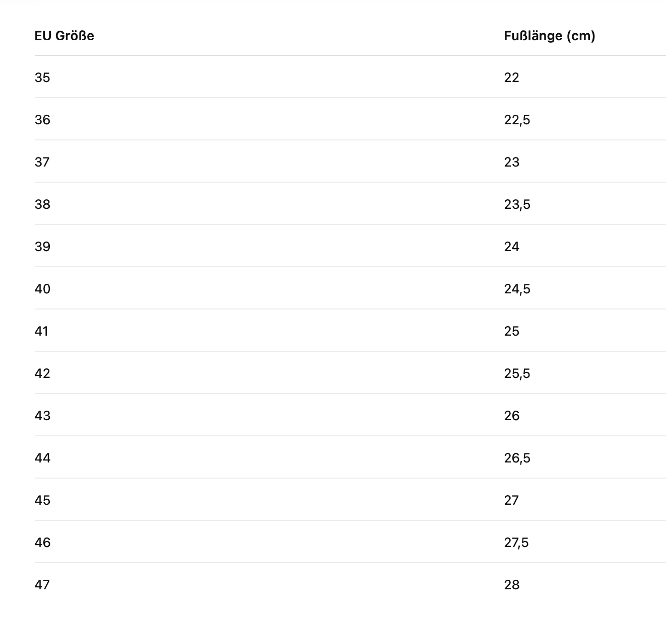Click the foot length value 24,5
666x620 pixels.
517,289
